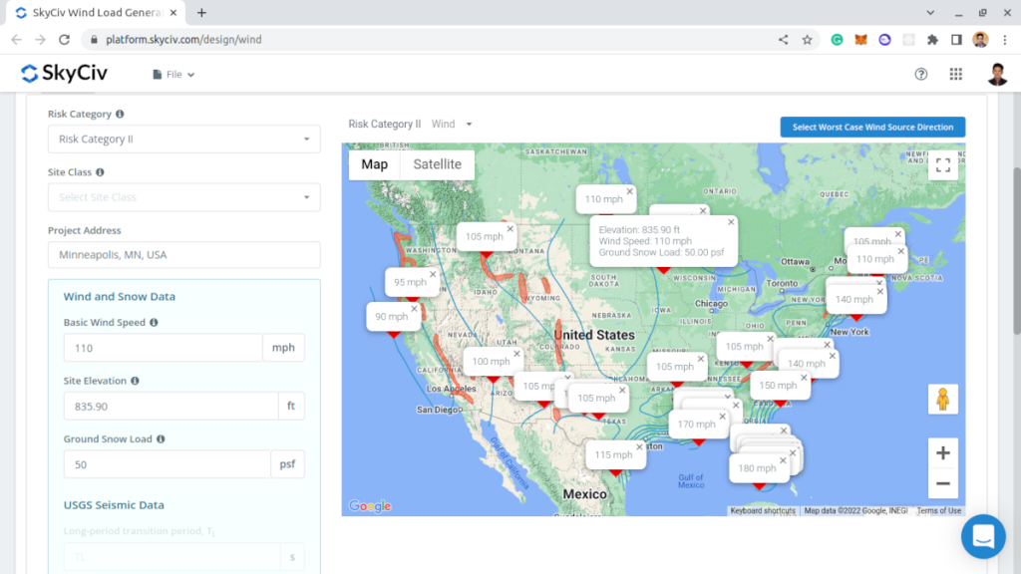Open the chat support bubble
This screenshot has width=1021, height=574.
point(983,536)
